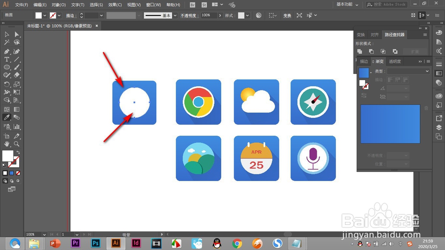445x250 pixels.
Task: Select the Eyedropper tool
Action: click(x=7, y=117)
